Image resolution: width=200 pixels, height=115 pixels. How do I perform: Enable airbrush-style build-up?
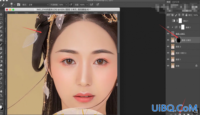91,5
